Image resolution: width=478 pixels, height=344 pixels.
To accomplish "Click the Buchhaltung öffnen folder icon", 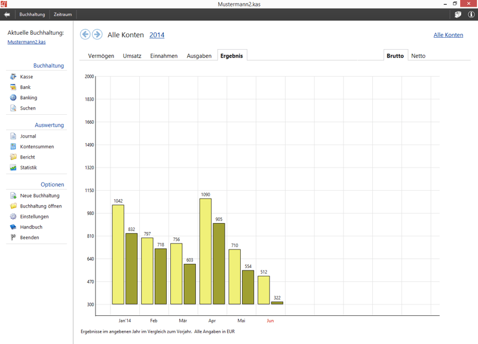I will (13, 206).
